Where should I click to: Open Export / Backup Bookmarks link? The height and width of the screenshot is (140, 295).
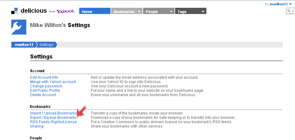[x=54, y=118]
